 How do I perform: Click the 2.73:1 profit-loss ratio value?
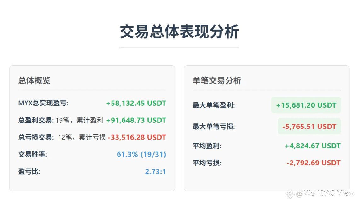pos(156,171)
